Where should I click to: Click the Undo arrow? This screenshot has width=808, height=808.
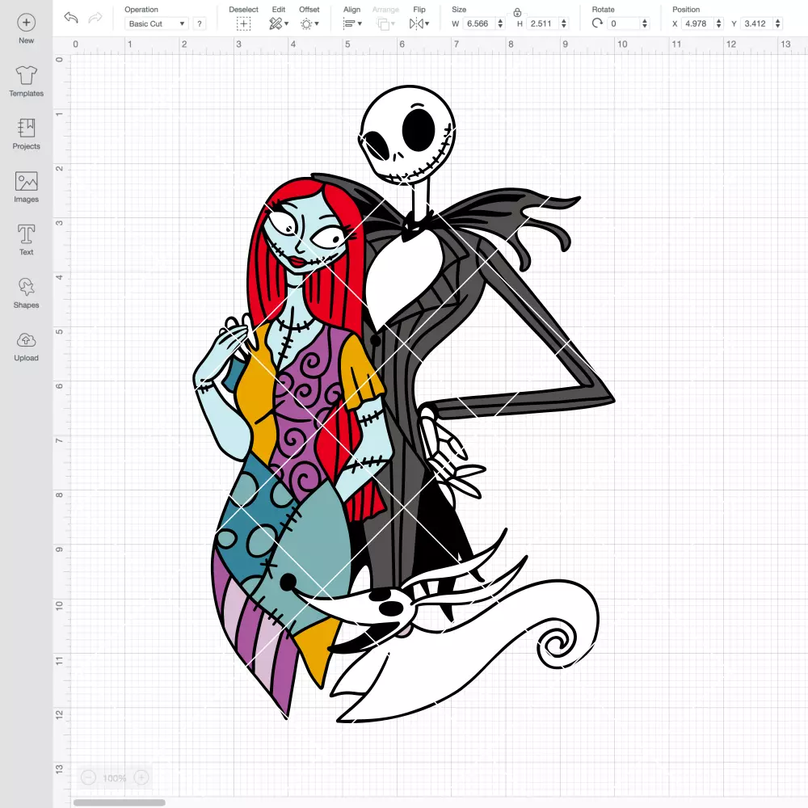pos(71,18)
